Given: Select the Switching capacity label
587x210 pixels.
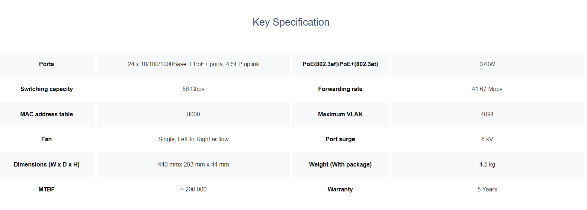Looking at the screenshot, I should pos(46,89).
